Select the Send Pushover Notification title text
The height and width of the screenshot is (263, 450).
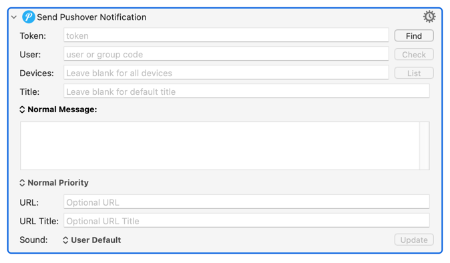pos(91,17)
